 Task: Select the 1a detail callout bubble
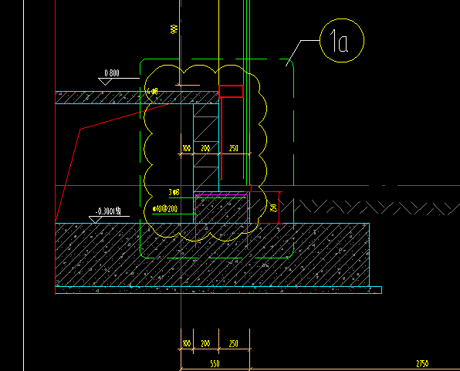(342, 40)
